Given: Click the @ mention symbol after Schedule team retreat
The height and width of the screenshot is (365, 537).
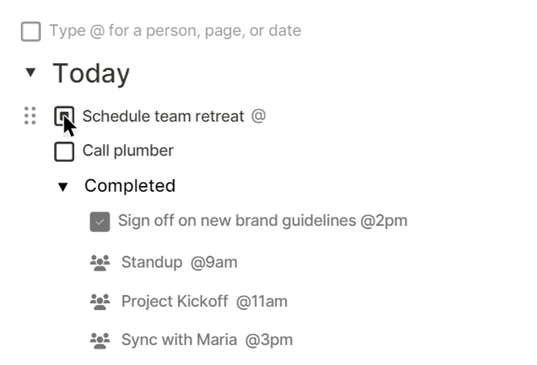Looking at the screenshot, I should [259, 116].
